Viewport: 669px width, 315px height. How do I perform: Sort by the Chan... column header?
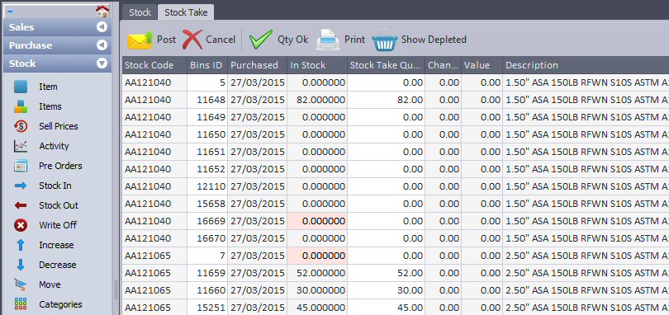point(443,65)
